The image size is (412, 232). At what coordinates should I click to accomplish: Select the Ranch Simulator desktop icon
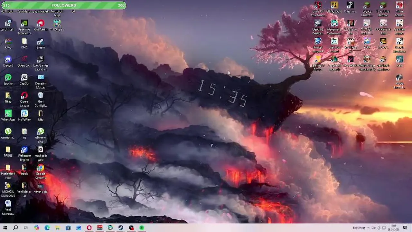(x=399, y=45)
